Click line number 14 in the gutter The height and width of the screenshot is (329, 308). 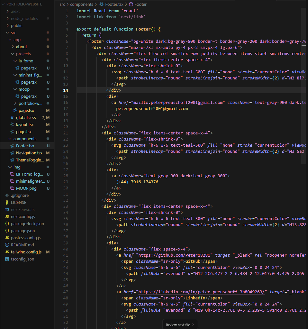pyautogui.click(x=66, y=90)
